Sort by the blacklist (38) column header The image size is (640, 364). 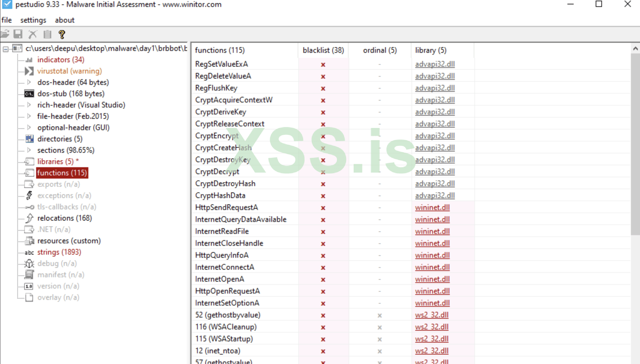tap(323, 50)
